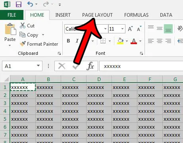Toggle Center alignment
The image size is (183, 143).
[x=160, y=41]
